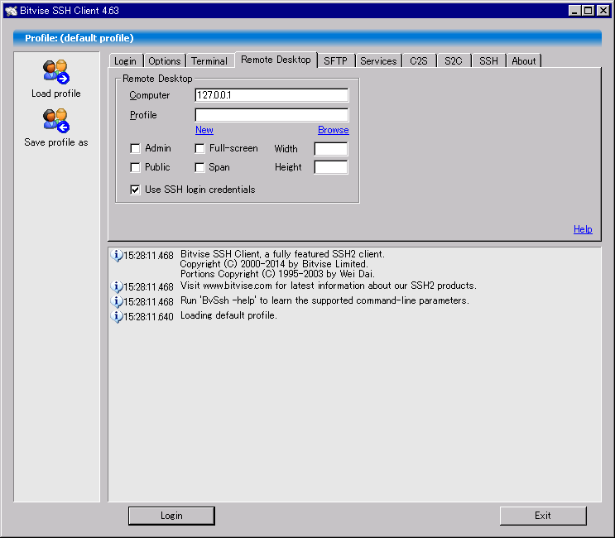This screenshot has width=615, height=538.
Task: Click 'Portions Copyright (C) 1995-2003 by Wei Dai.' line
Action: click(x=277, y=274)
